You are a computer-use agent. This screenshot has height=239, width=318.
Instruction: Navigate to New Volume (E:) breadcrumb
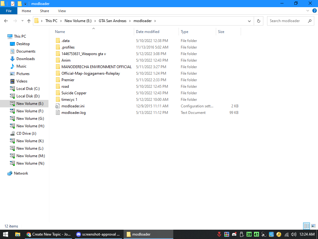point(78,21)
